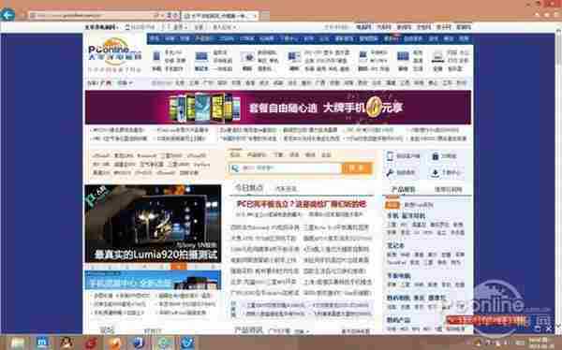Open the Lumia920 camera test featured image

153,224
